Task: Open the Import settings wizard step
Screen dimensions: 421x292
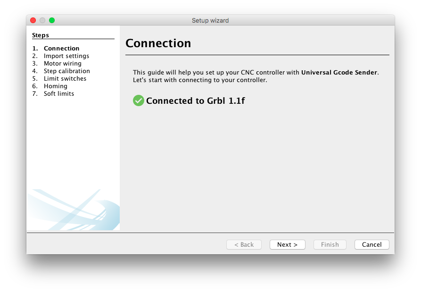Action: tap(66, 56)
